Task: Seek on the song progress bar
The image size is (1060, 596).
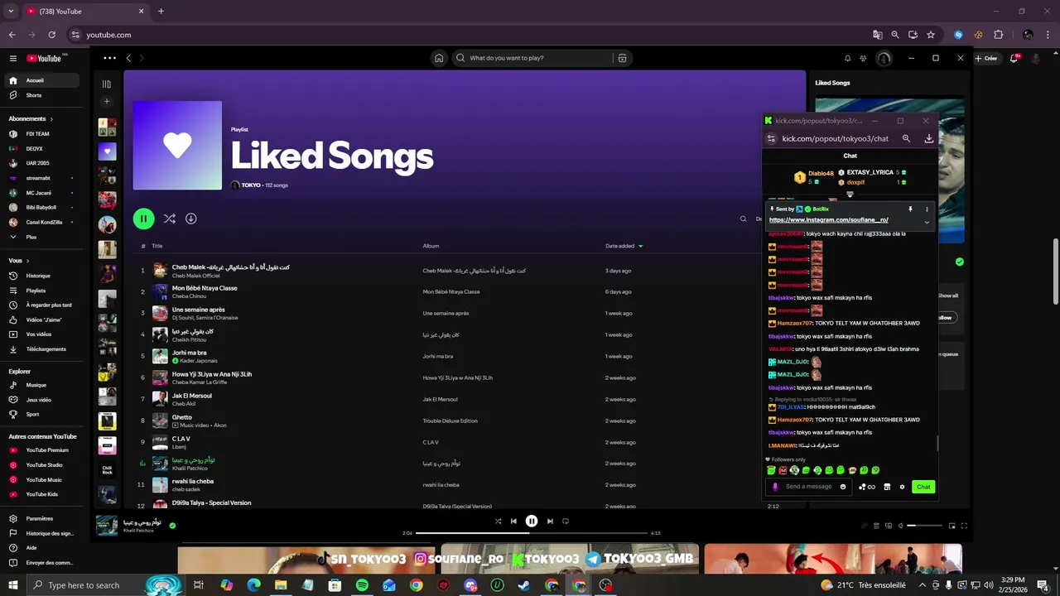Action: pyautogui.click(x=531, y=533)
